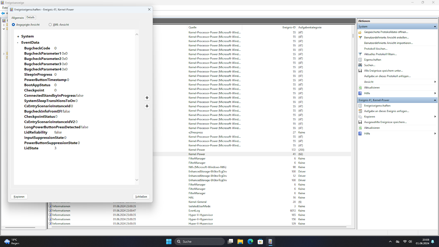
Task: Open Eigenschaften in Aktionen pane
Action: [373, 60]
